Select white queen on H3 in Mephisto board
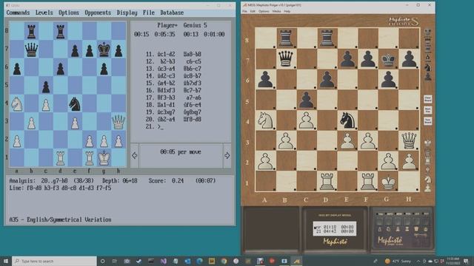 click(409, 140)
